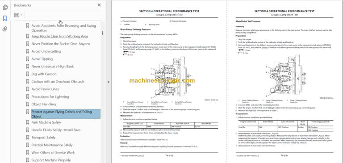Viewport: 343px width, 163px height.
Task: Click the Bookmarks panel title
Action: [x=22, y=5]
